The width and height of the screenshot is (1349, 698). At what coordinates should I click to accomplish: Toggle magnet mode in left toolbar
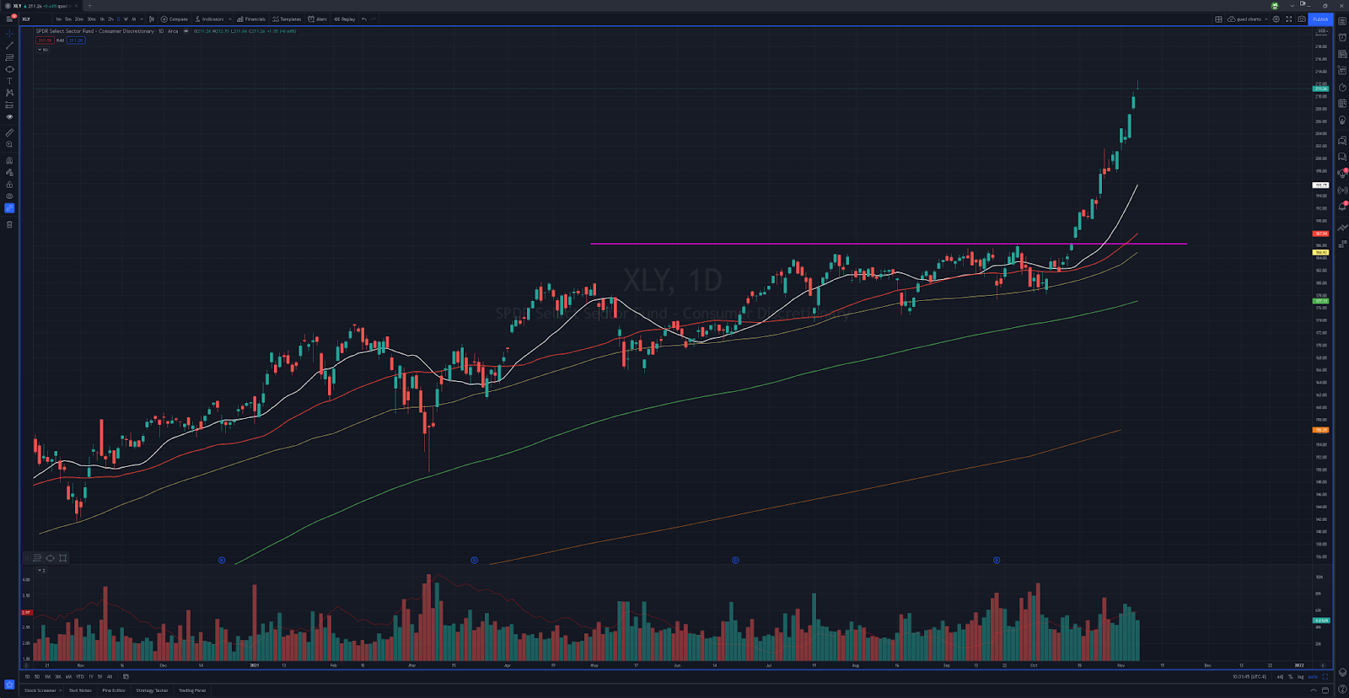(x=9, y=160)
